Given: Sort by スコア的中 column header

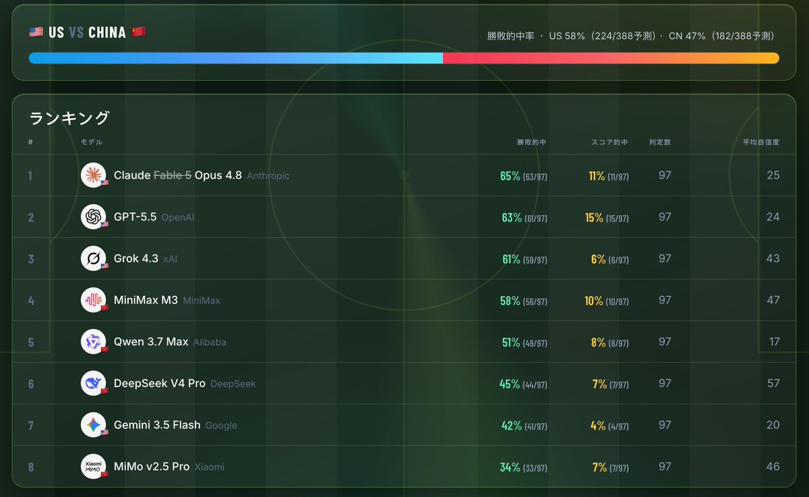Looking at the screenshot, I should [609, 142].
